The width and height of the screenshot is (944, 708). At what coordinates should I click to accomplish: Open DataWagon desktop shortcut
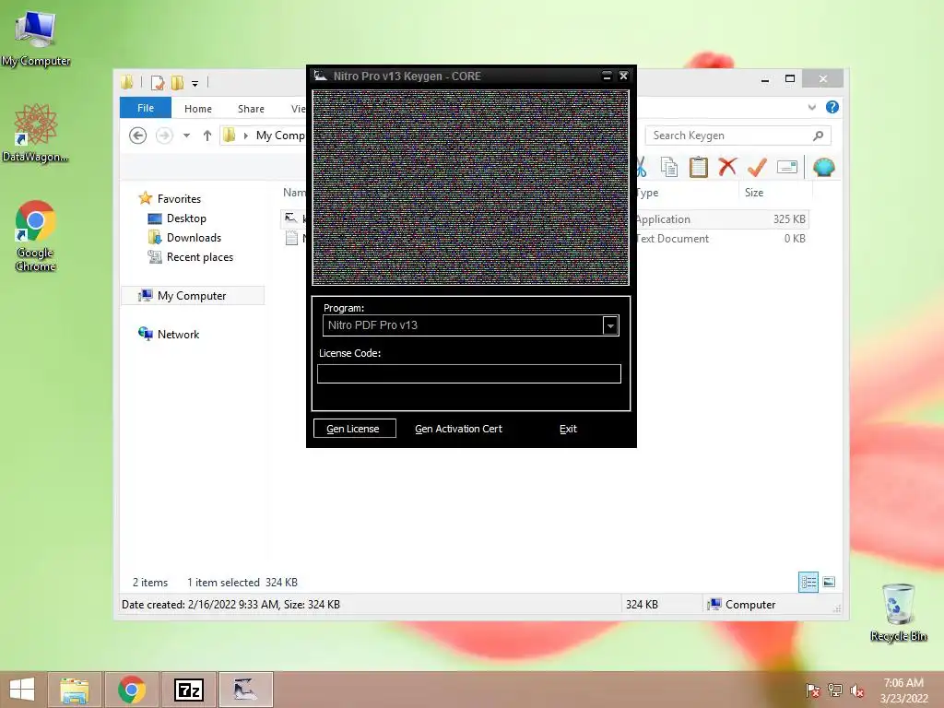[36, 133]
